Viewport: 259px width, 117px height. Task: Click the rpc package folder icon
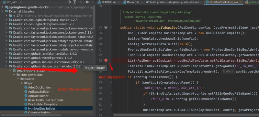pyautogui.click(x=26, y=83)
